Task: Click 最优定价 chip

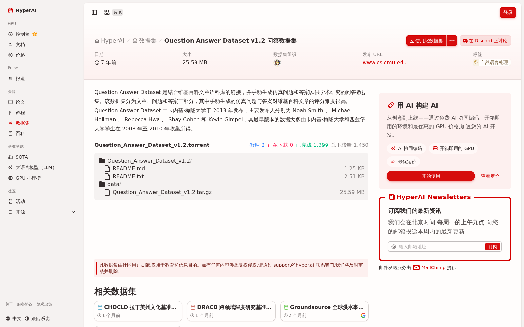Action: pyautogui.click(x=403, y=162)
